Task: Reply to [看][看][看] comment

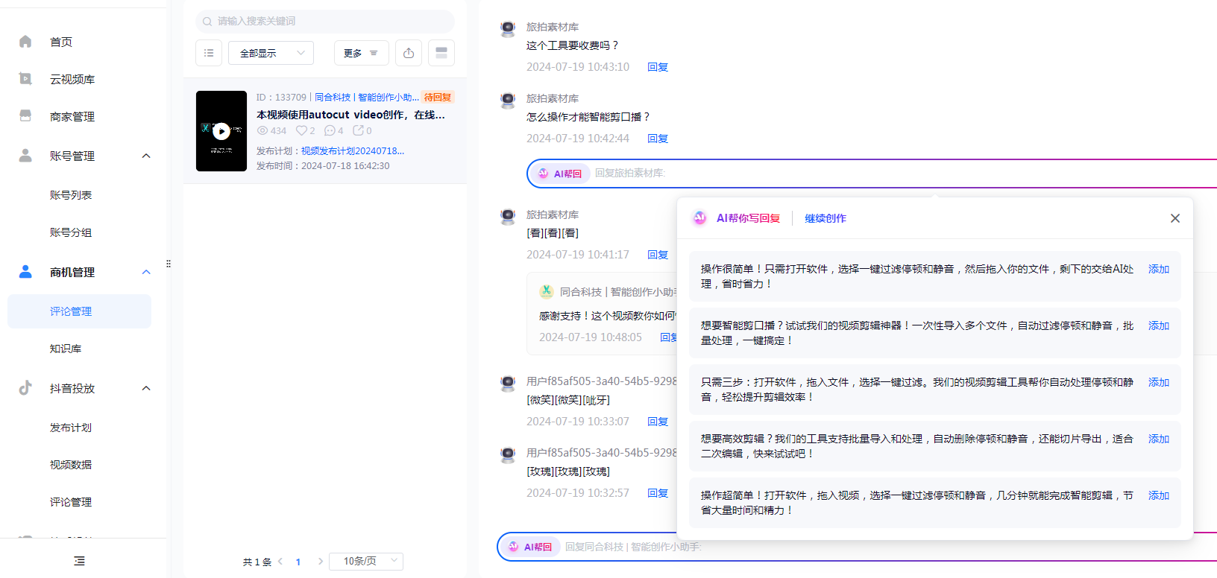Action: [658, 255]
